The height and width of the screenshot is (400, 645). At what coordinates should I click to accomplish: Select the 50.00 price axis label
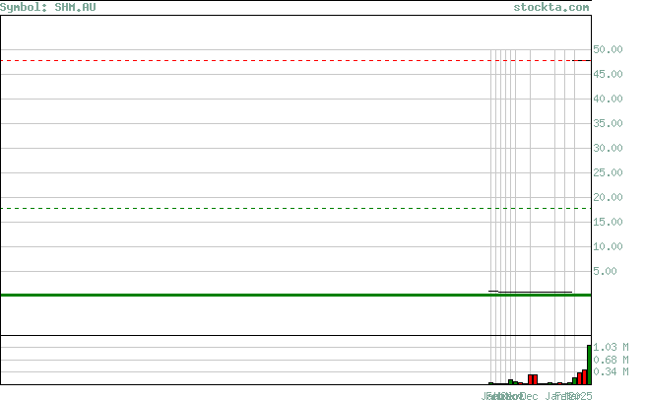(x=608, y=49)
